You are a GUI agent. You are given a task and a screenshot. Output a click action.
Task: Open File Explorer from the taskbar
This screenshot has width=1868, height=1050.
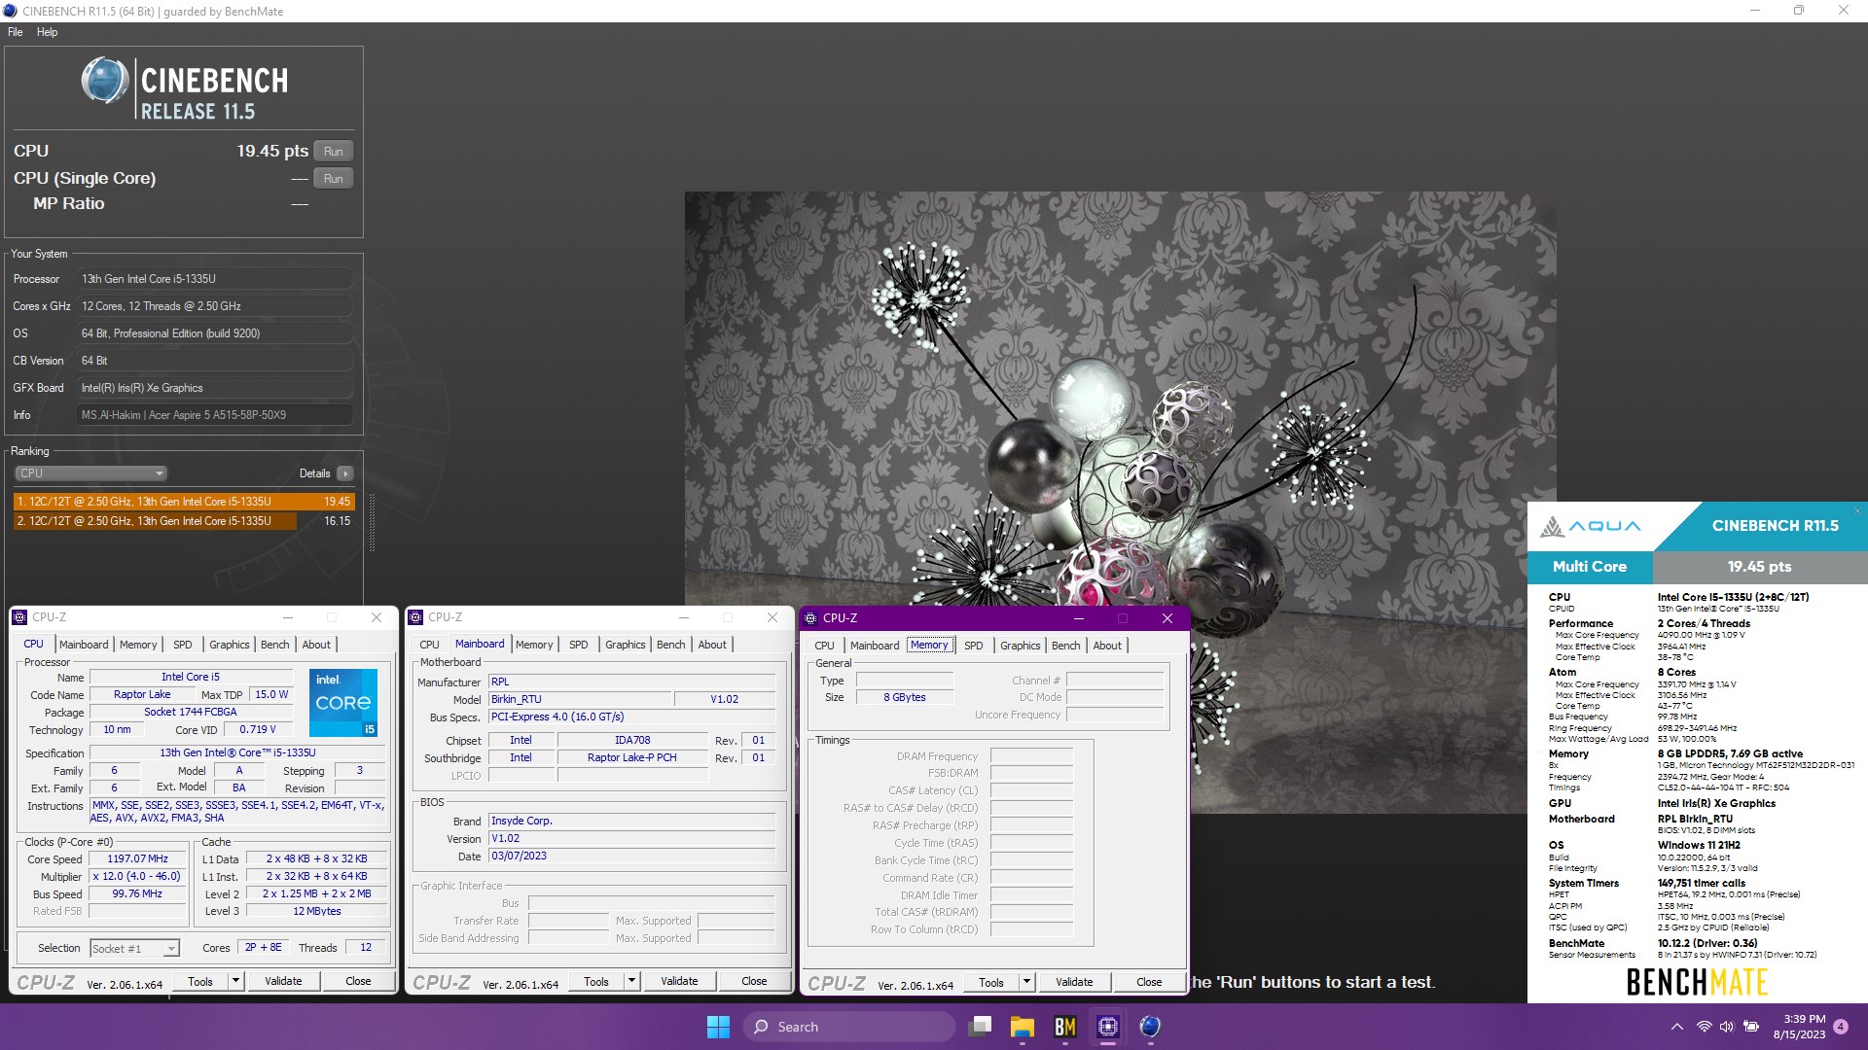pyautogui.click(x=1022, y=1027)
